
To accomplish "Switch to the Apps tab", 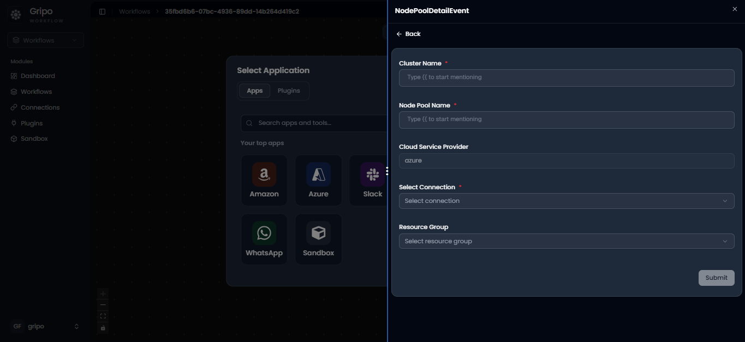I will click(x=255, y=91).
